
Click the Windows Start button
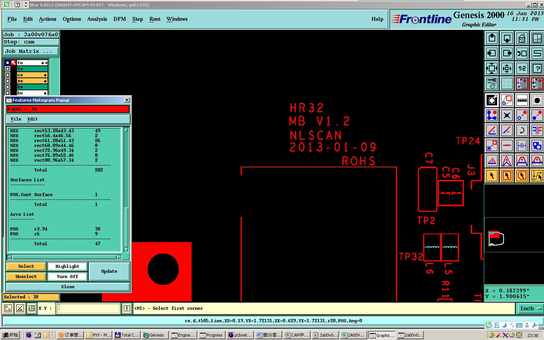click(x=10, y=335)
